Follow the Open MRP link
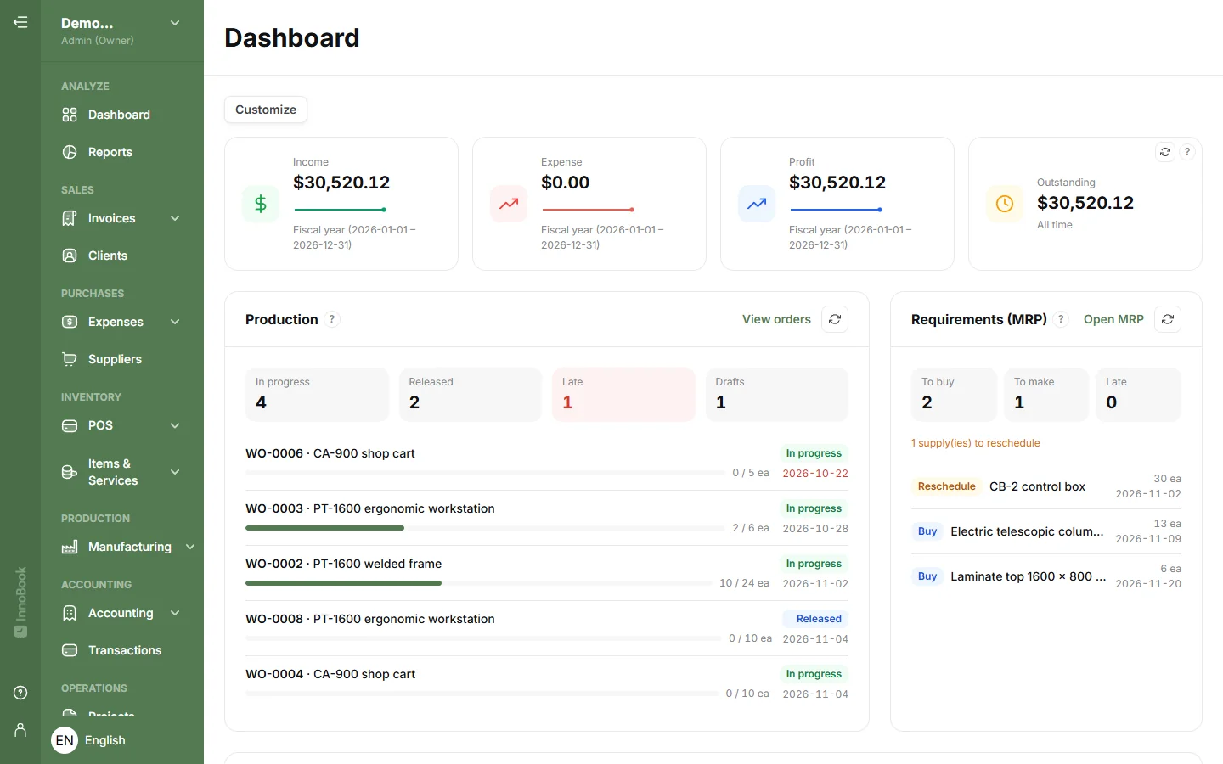The width and height of the screenshot is (1223, 764). [1113, 319]
